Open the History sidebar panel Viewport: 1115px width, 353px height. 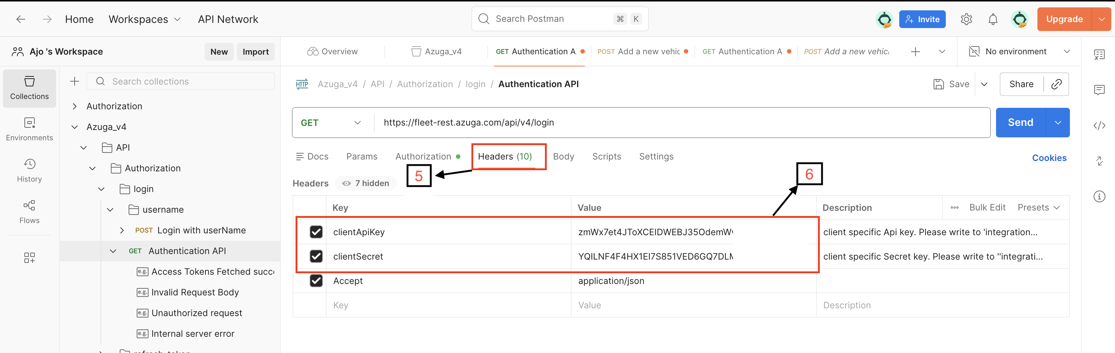(30, 171)
